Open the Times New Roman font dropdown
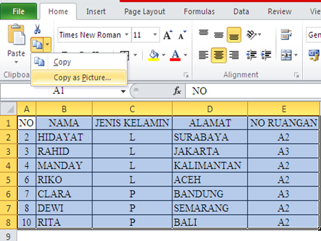This screenshot has height=241, width=321. coord(127,35)
